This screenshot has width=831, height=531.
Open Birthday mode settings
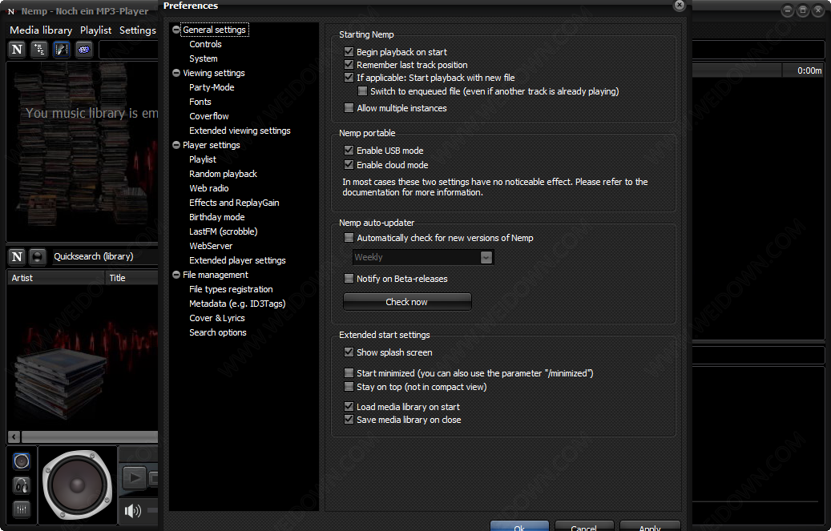[x=216, y=217]
